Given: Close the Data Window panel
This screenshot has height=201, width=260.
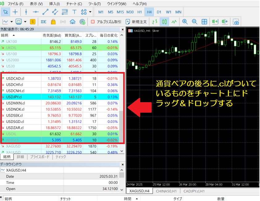Looking at the screenshot, I should pos(123,164).
